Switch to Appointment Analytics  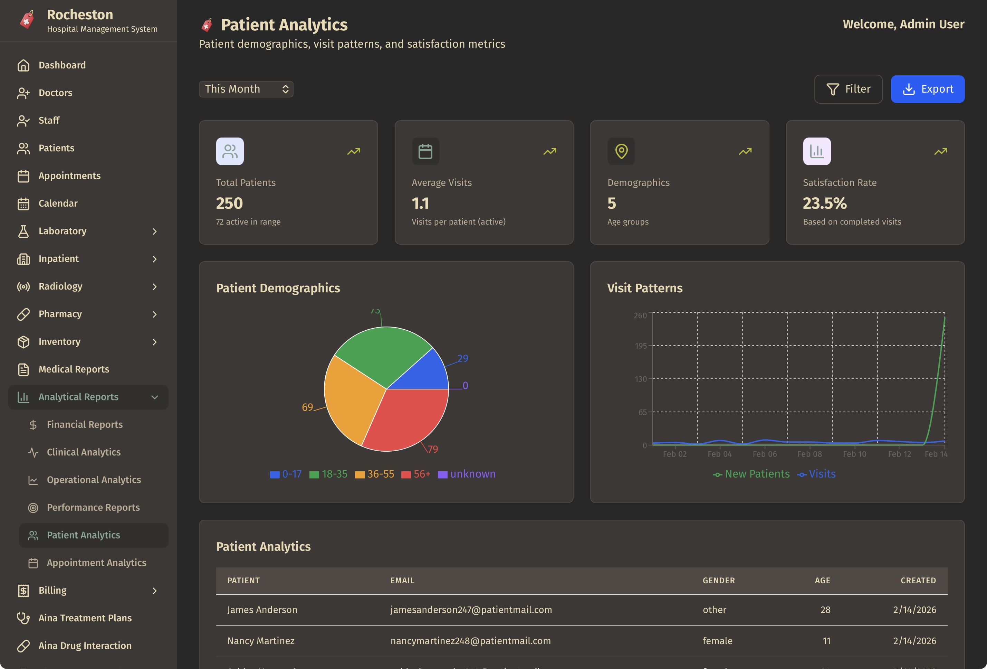coord(96,562)
